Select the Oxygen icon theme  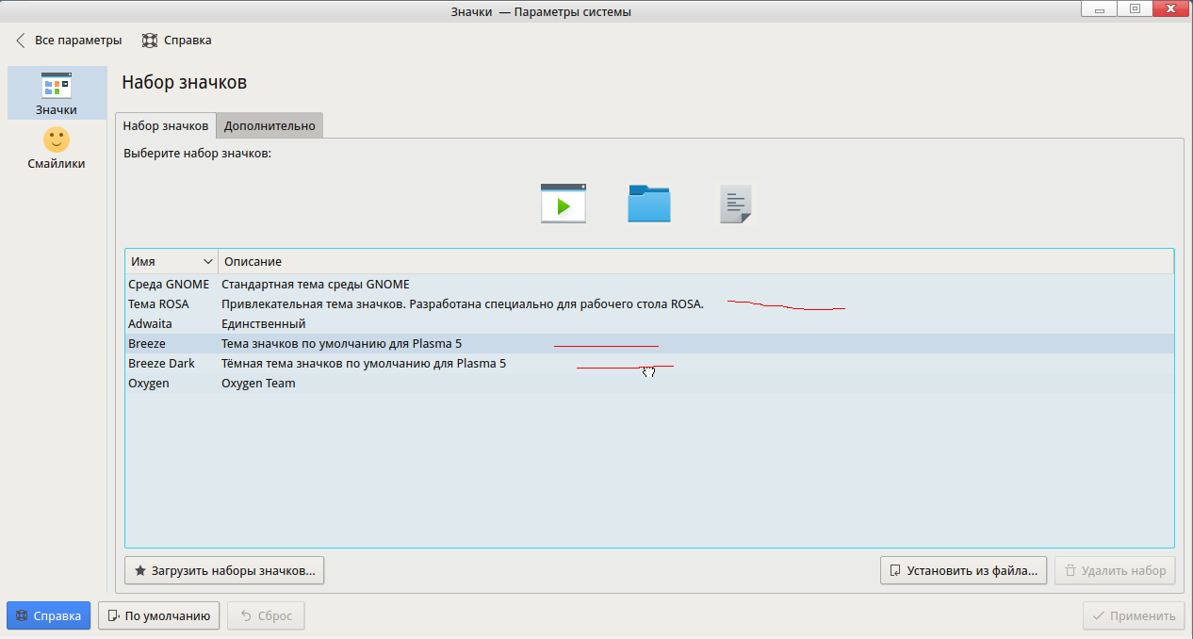[649, 383]
